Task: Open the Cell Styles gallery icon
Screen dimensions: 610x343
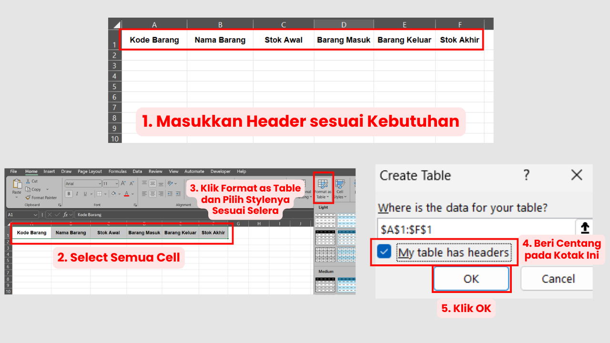Action: tap(340, 185)
